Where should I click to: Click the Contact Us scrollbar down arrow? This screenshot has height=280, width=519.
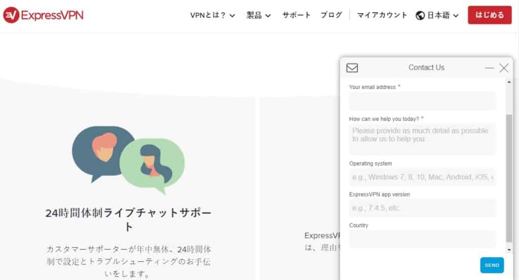(509, 250)
